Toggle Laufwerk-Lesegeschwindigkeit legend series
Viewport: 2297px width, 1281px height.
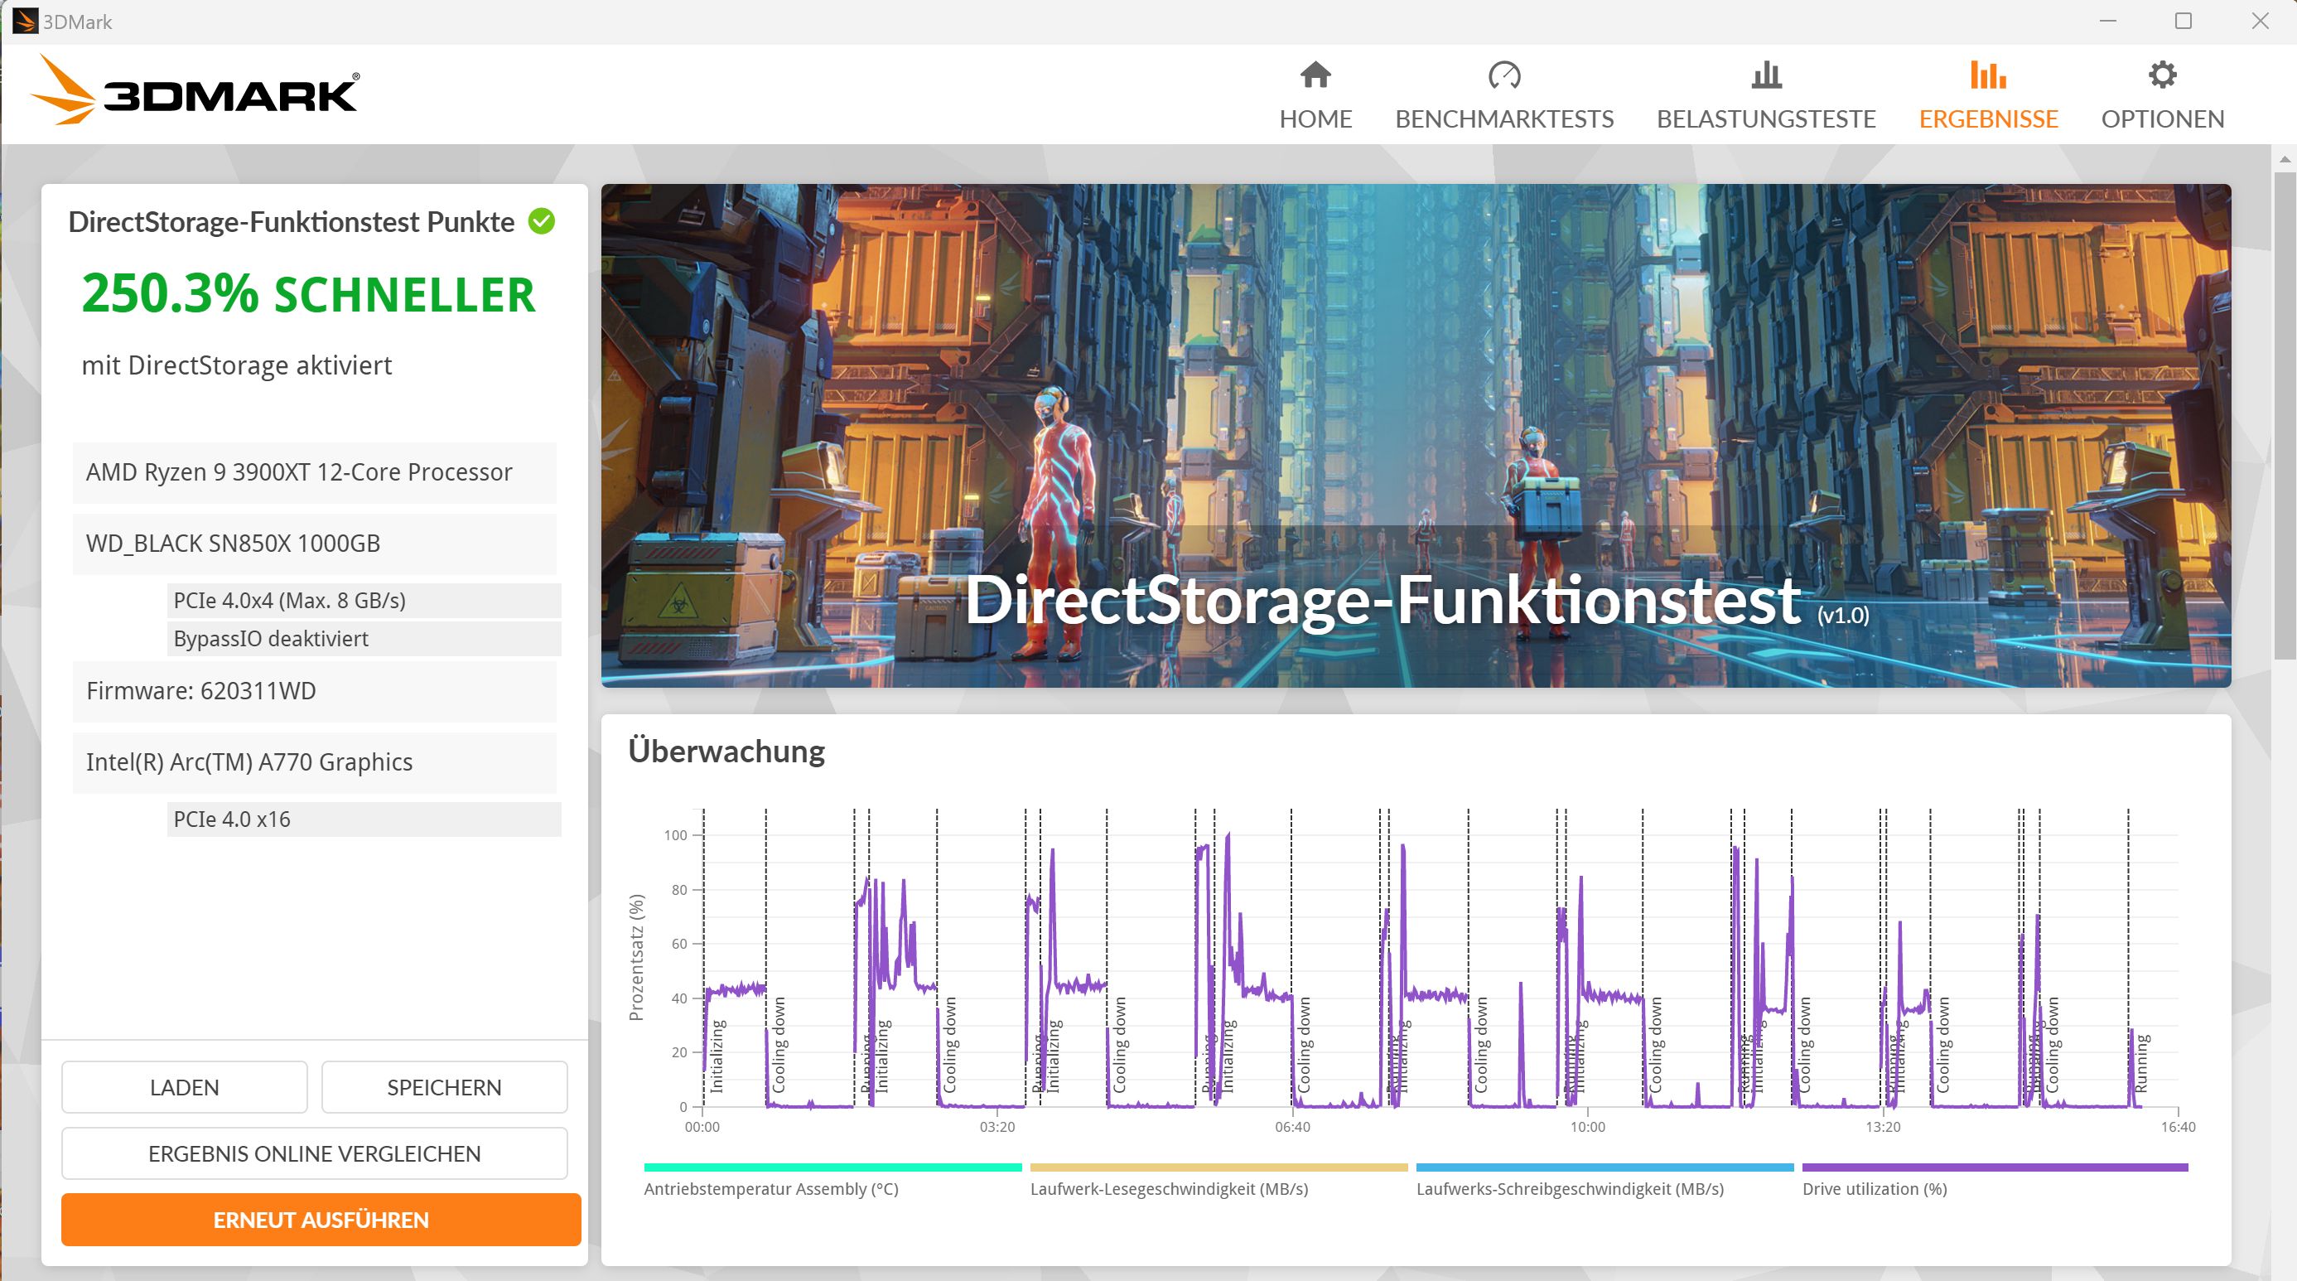pos(1168,1188)
